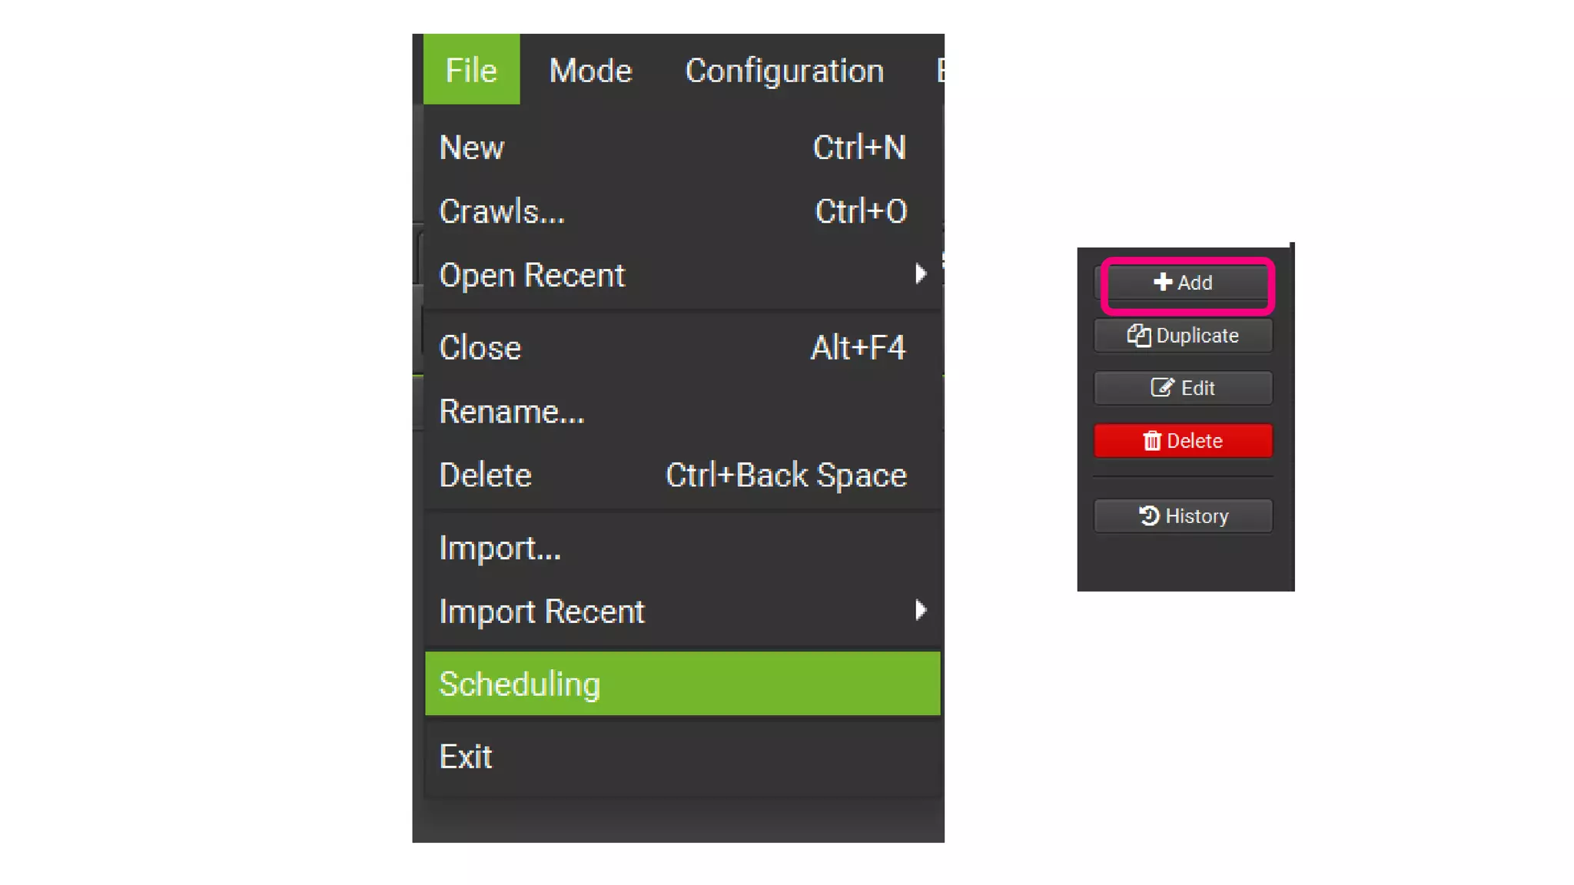Click the trash icon on the Delete button

tap(1151, 441)
